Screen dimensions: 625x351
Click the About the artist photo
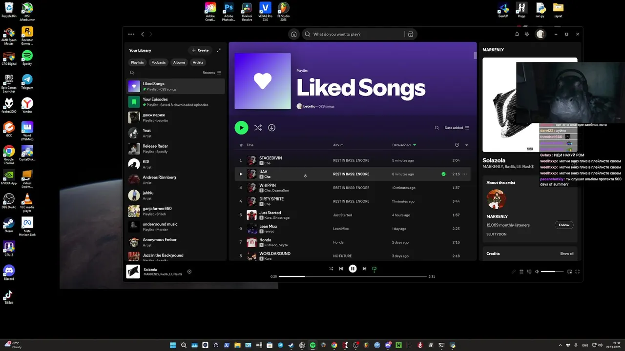496,199
